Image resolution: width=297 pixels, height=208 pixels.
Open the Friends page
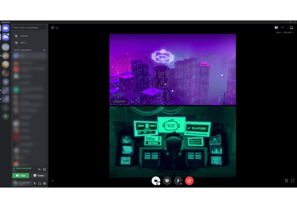[x=30, y=36]
